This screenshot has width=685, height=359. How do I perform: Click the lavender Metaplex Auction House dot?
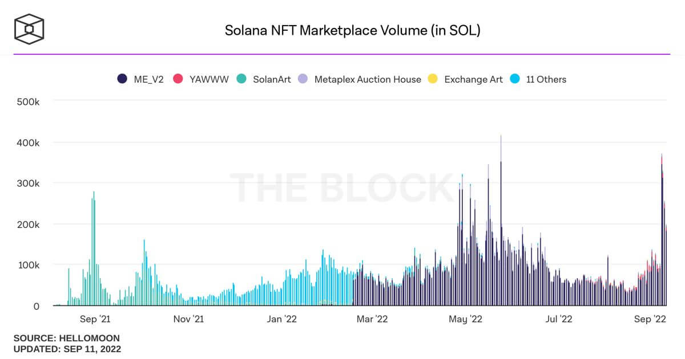pos(303,79)
